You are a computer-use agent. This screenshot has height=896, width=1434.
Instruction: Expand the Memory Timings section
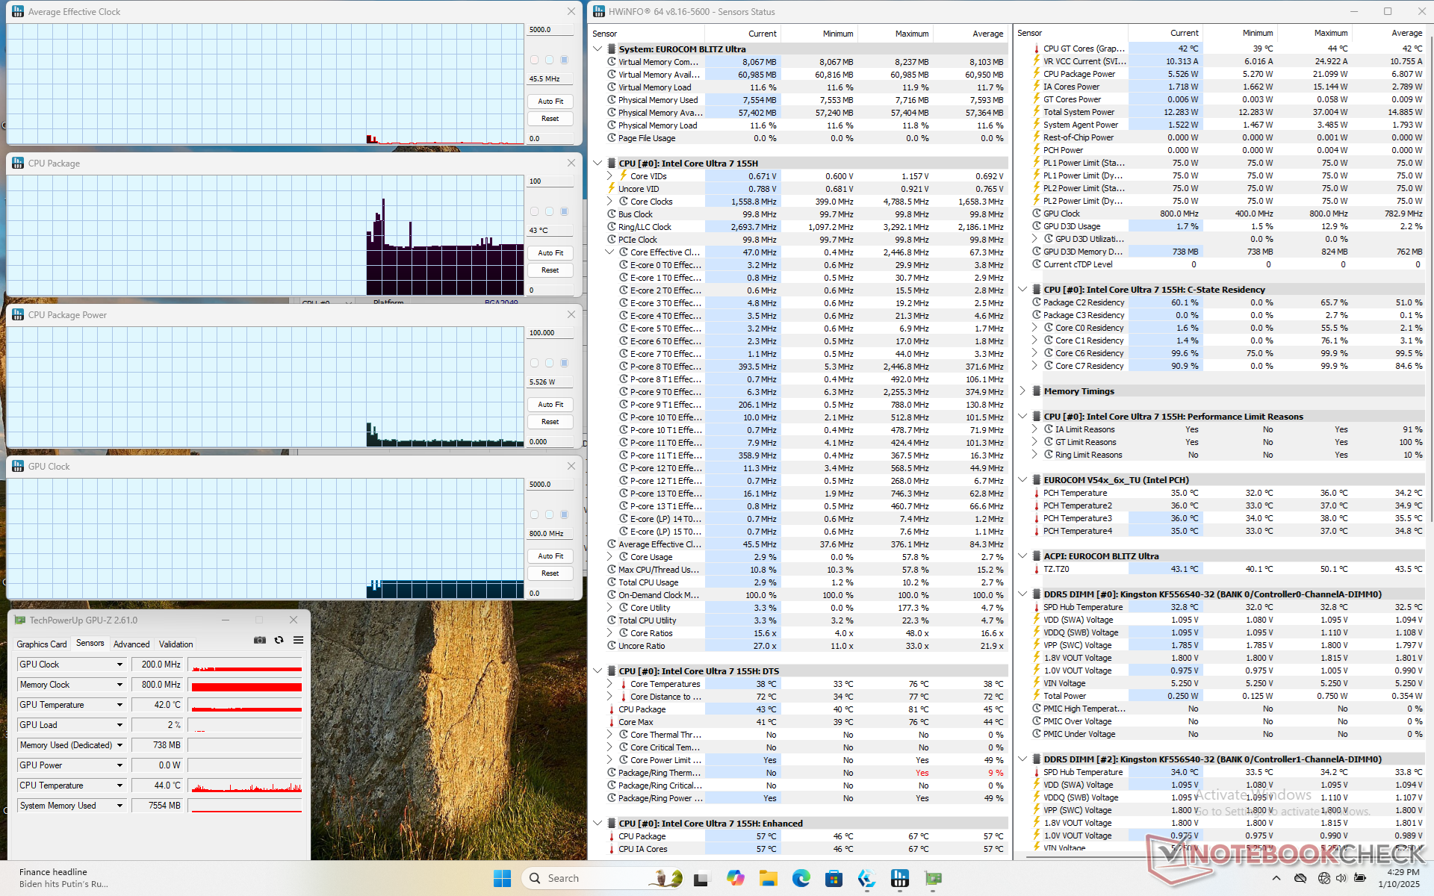[x=1022, y=391]
